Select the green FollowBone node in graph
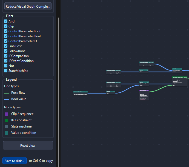Viewport: 189px width, 167px height. point(180,81)
